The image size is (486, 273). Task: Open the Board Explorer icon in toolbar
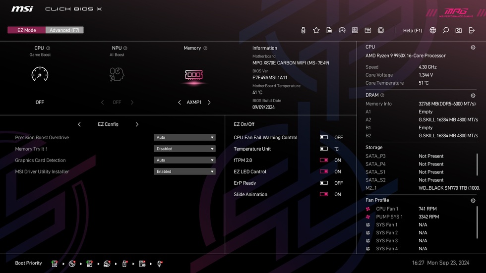pos(355,30)
